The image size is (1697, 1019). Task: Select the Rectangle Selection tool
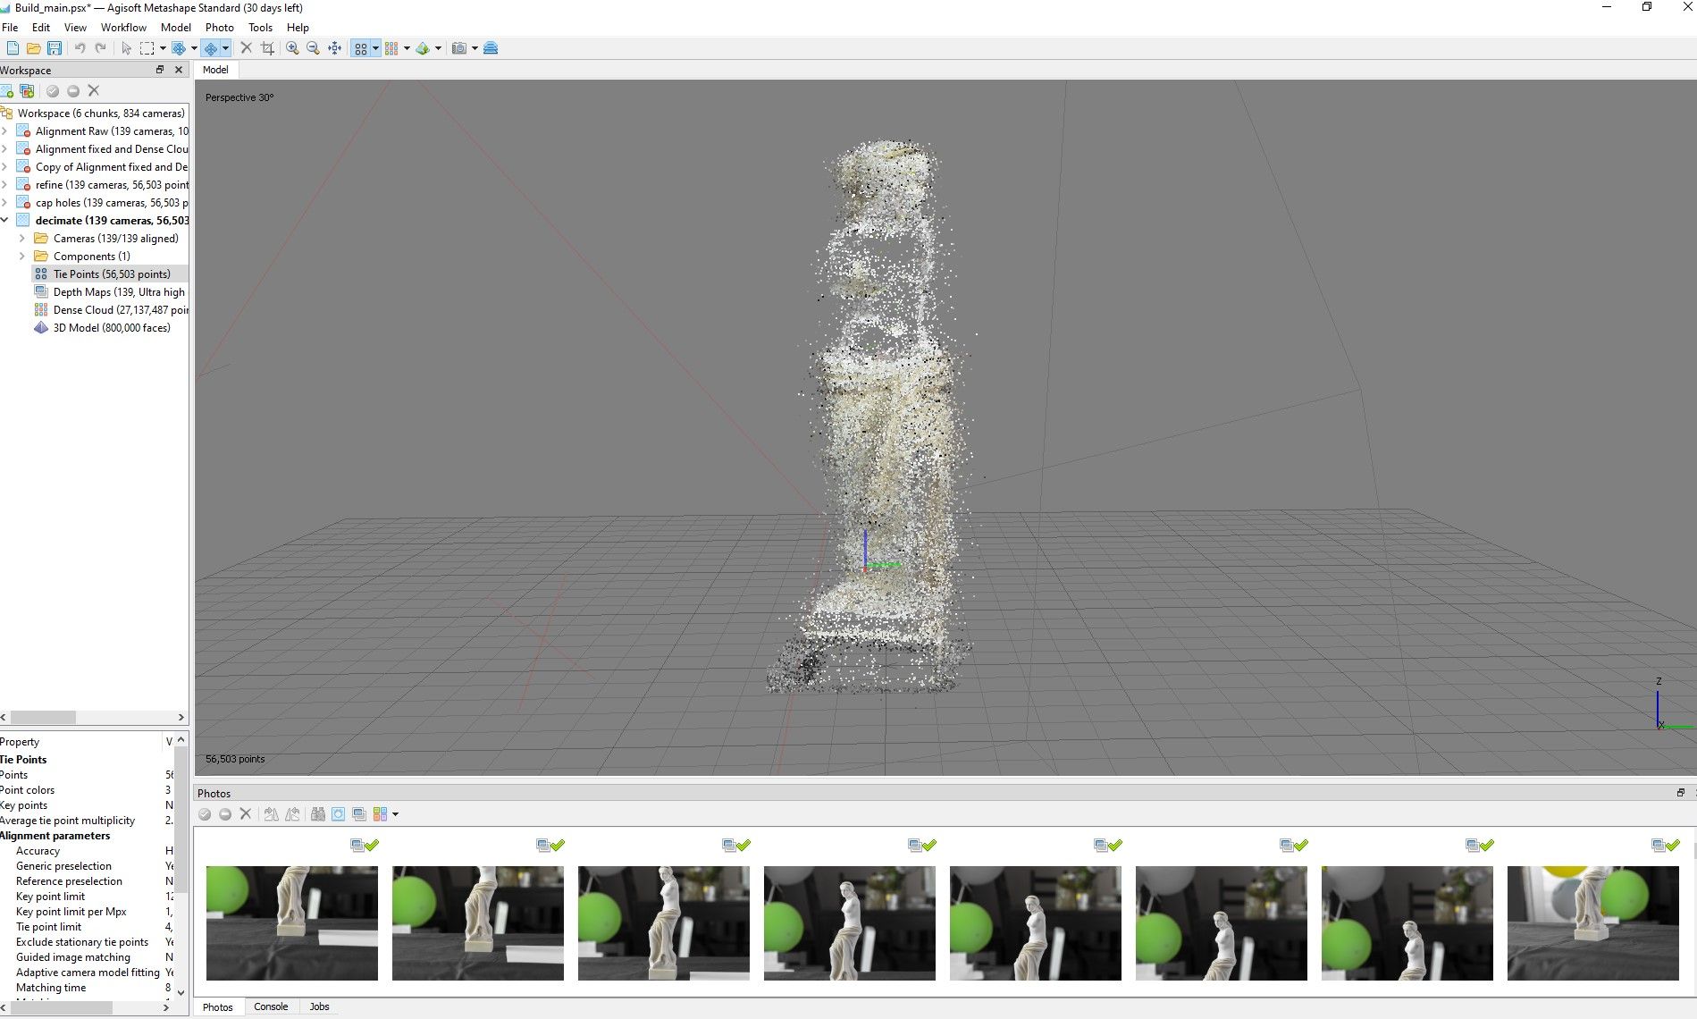coord(147,48)
